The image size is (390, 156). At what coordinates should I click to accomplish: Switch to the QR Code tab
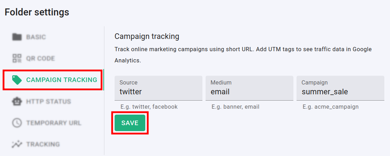(x=40, y=58)
